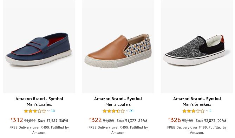This screenshot has width=235, height=138.
Task: Open the tan leather slip-on loafer image
Action: [x=118, y=47]
